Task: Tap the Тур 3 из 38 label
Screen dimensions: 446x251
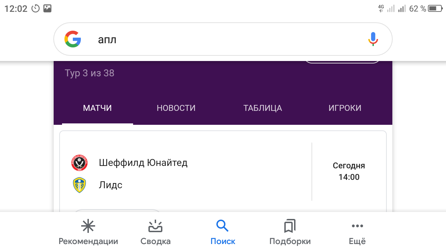Action: (90, 73)
